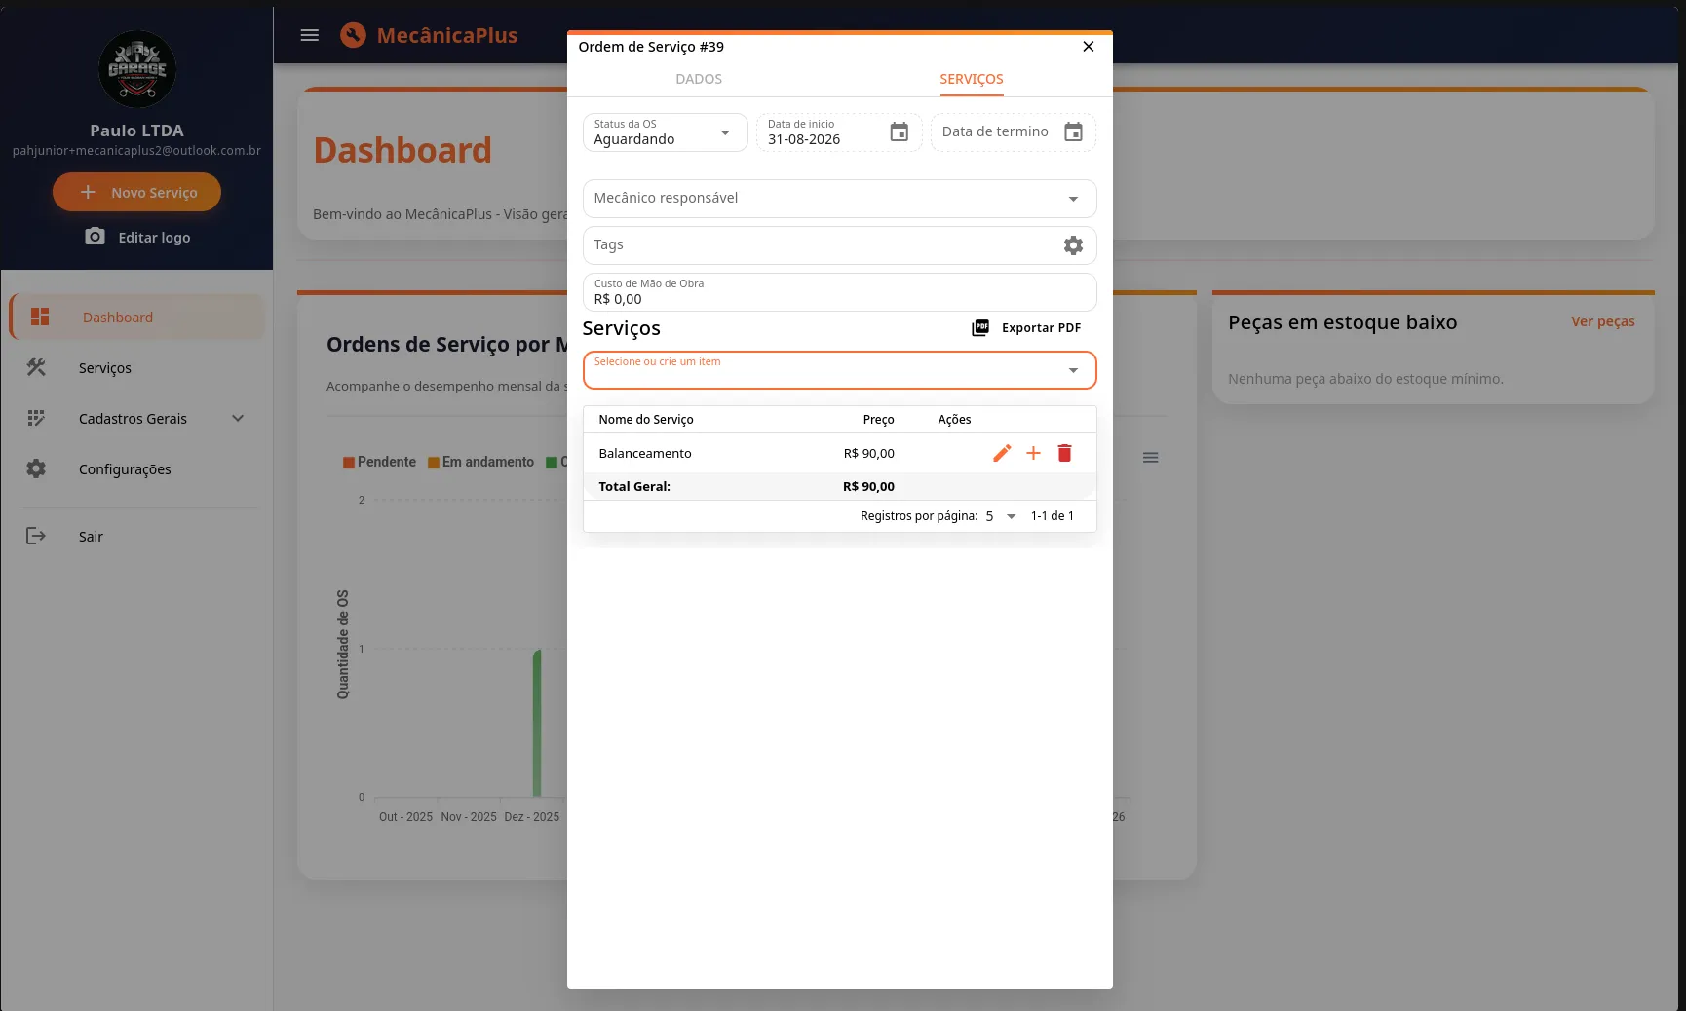The width and height of the screenshot is (1686, 1011).
Task: Click the Nome do Serviço column header
Action: pos(646,420)
